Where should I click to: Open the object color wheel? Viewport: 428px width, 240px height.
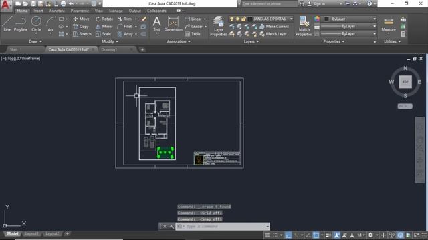(x=316, y=19)
